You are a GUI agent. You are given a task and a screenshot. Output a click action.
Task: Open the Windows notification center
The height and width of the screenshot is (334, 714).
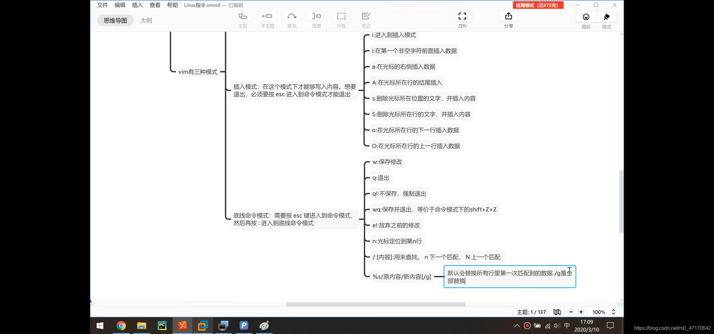610,326
